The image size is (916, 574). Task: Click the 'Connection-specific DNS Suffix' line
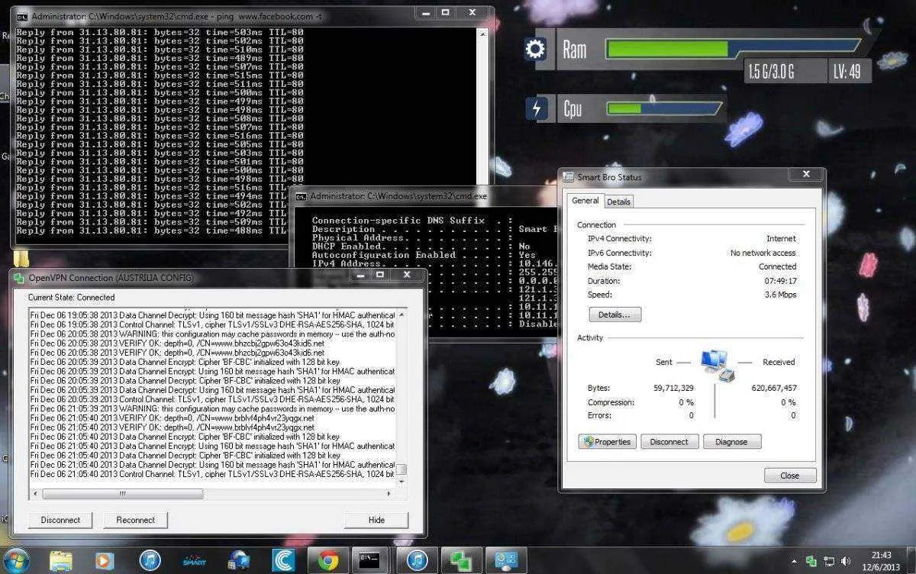pyautogui.click(x=412, y=221)
